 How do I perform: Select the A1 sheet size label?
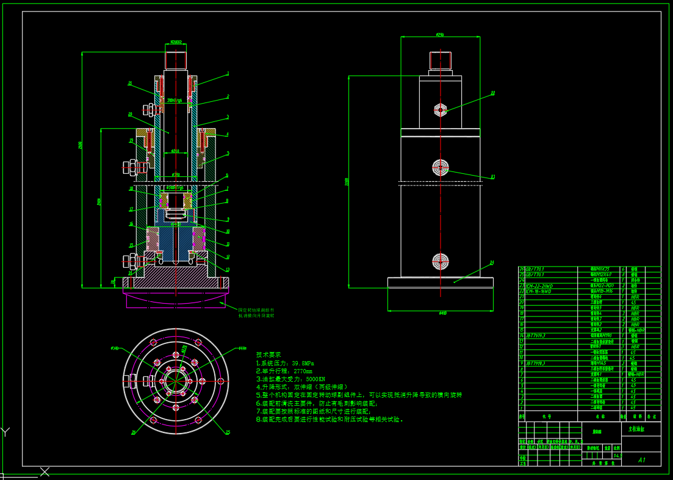coord(642,460)
